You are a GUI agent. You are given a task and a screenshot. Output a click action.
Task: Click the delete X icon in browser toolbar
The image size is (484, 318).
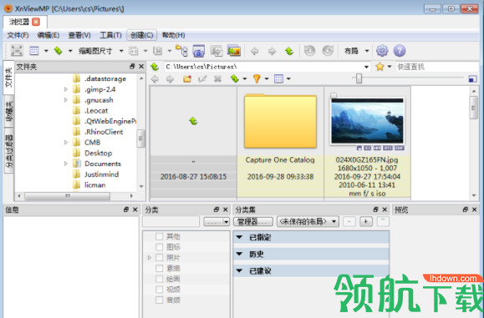(x=218, y=79)
